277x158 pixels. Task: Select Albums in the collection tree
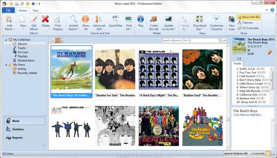pyautogui.click(x=22, y=44)
